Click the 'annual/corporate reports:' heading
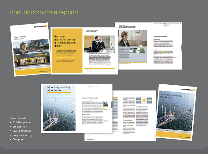Image resolution: width=208 pixels, height=154 pixels. 44,12
